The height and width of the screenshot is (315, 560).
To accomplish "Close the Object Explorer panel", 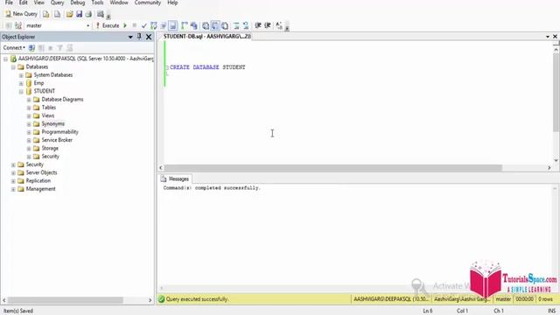I will [149, 37].
